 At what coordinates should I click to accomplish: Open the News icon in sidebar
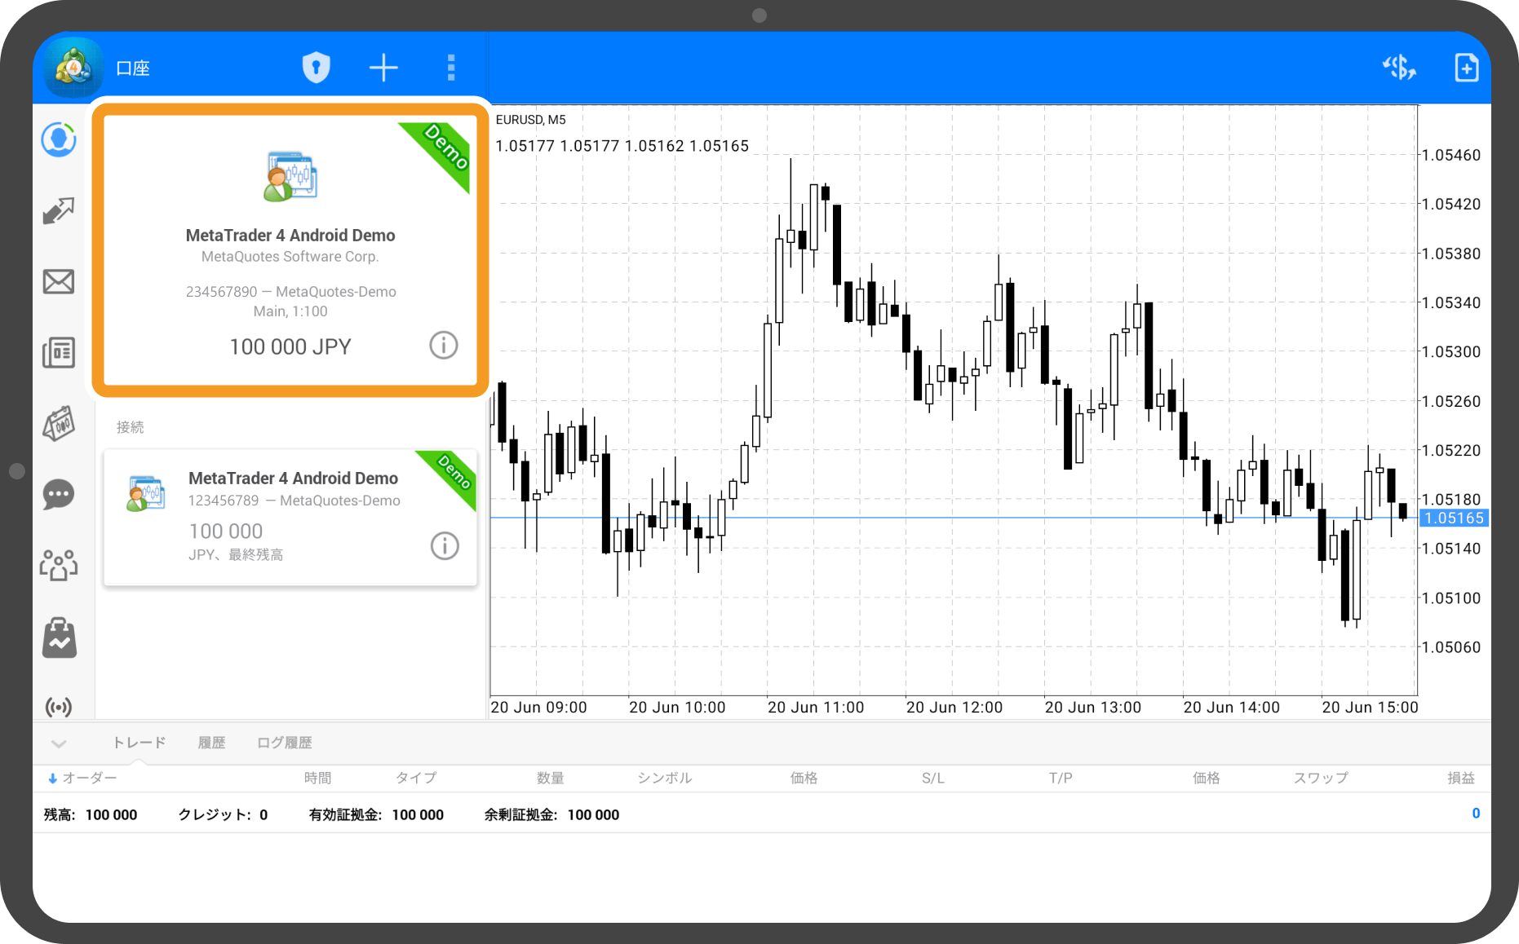coord(59,353)
